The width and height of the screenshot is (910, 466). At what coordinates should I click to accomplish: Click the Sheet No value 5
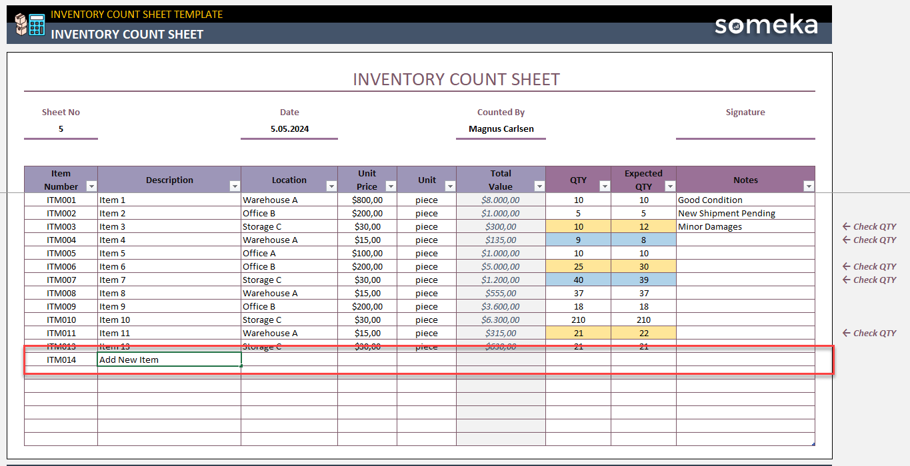61,128
